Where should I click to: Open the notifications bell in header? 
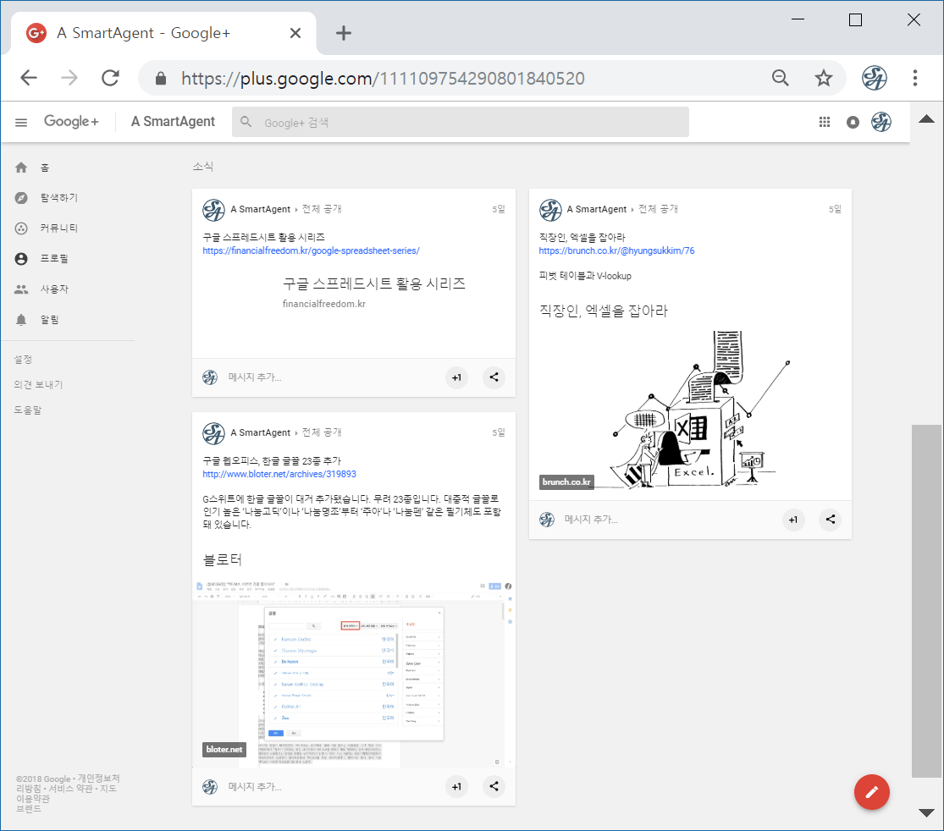(853, 122)
